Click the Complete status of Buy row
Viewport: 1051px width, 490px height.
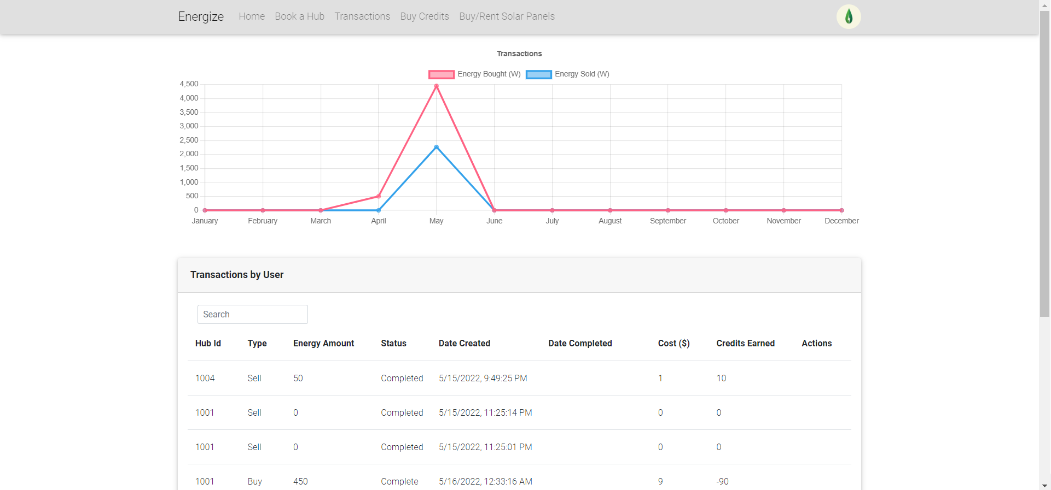pos(399,481)
